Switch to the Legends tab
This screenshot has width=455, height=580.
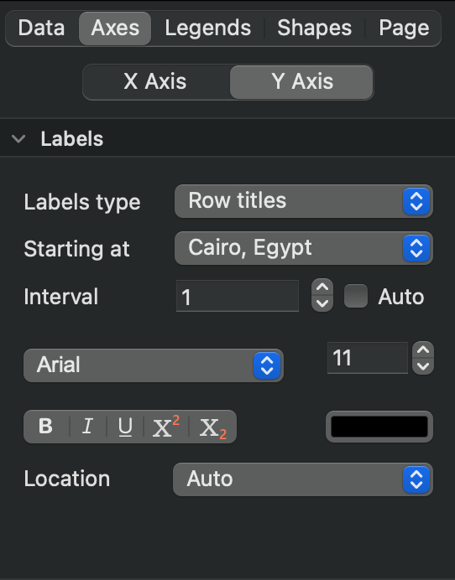click(x=208, y=28)
